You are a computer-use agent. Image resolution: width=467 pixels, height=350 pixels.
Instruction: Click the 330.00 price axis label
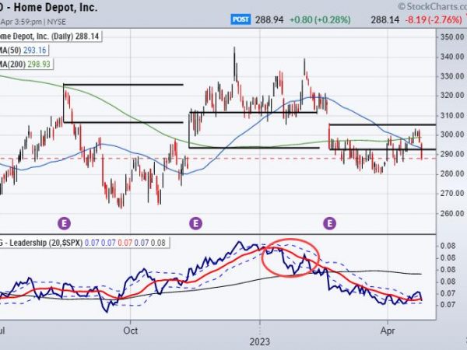click(452, 76)
